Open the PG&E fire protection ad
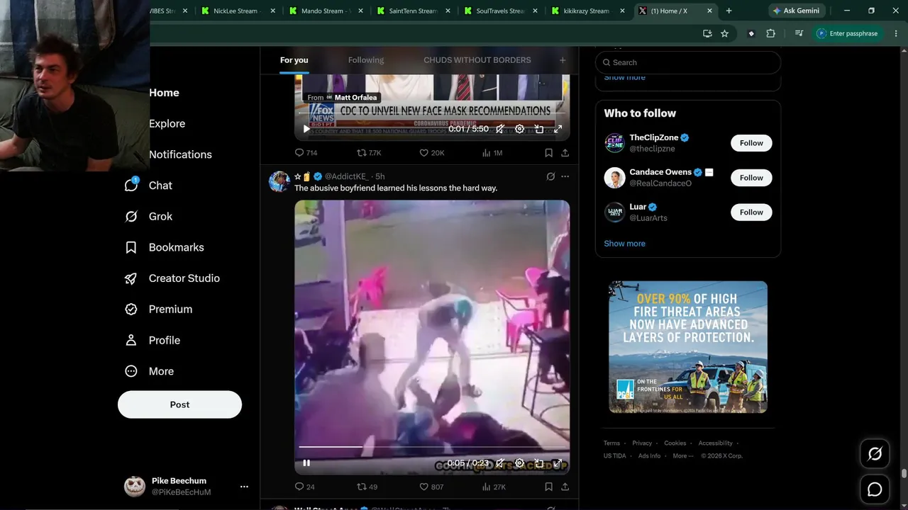 tap(688, 347)
